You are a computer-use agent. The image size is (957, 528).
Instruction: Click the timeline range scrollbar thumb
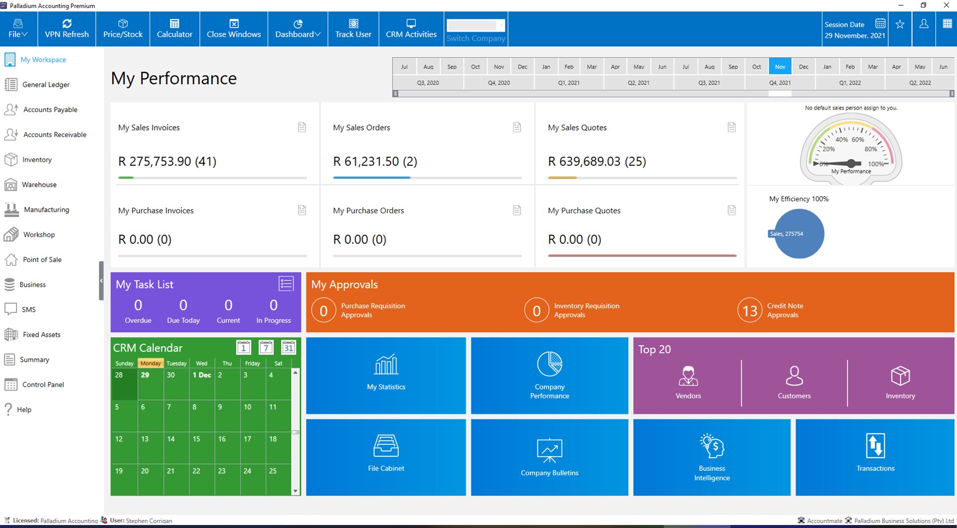(x=780, y=93)
